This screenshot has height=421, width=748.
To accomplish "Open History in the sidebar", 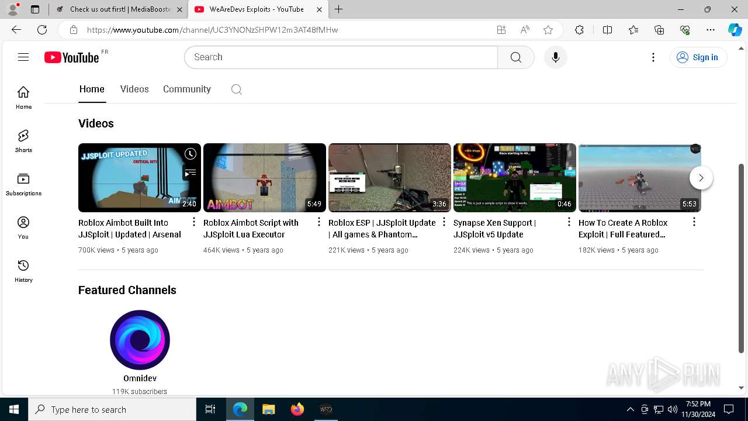I will click(23, 271).
